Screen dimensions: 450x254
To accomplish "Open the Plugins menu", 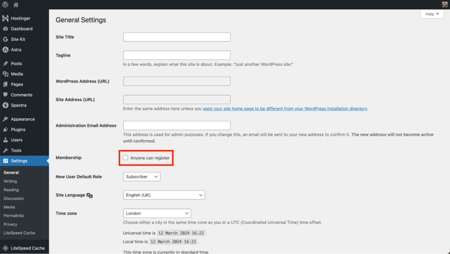I will pyautogui.click(x=18, y=129).
